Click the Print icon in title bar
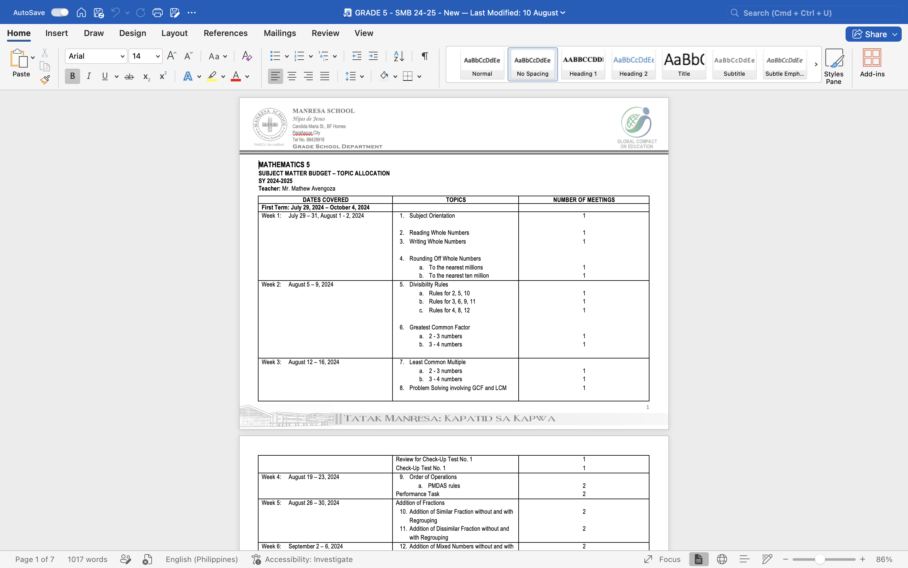The width and height of the screenshot is (908, 568). 157,13
